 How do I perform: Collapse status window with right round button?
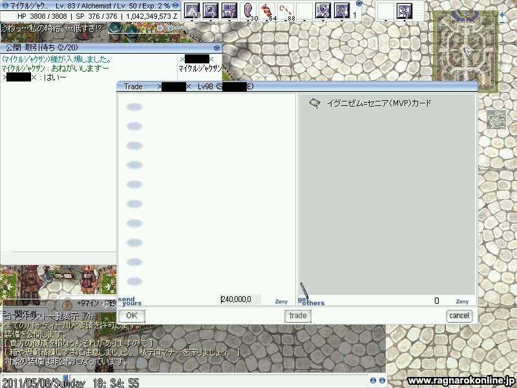coord(176,6)
